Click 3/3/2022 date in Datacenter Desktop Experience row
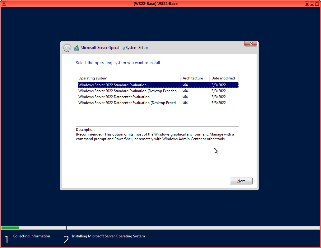The image size is (321, 248). [x=218, y=103]
